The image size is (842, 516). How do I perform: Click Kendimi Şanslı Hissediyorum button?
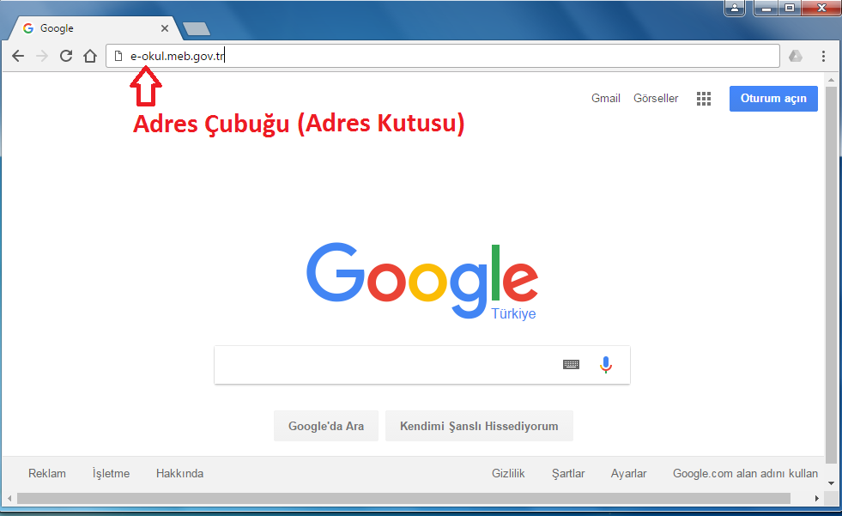tap(479, 426)
